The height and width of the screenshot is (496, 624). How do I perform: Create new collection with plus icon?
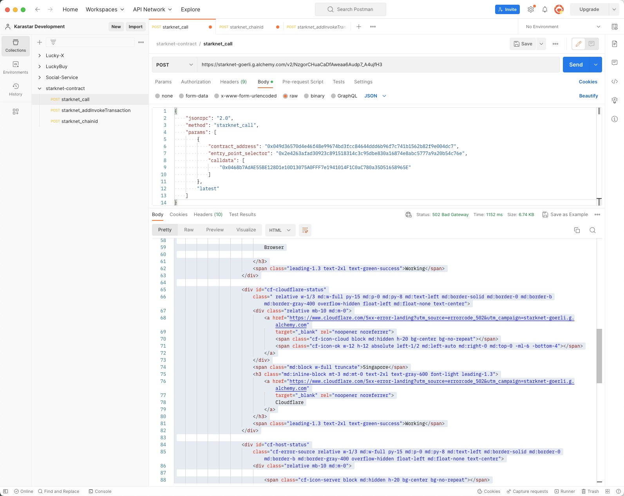click(x=40, y=42)
